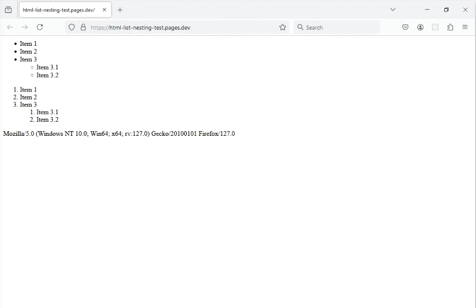Expand the List all tabs dropdown
The image size is (476, 308).
393,9
